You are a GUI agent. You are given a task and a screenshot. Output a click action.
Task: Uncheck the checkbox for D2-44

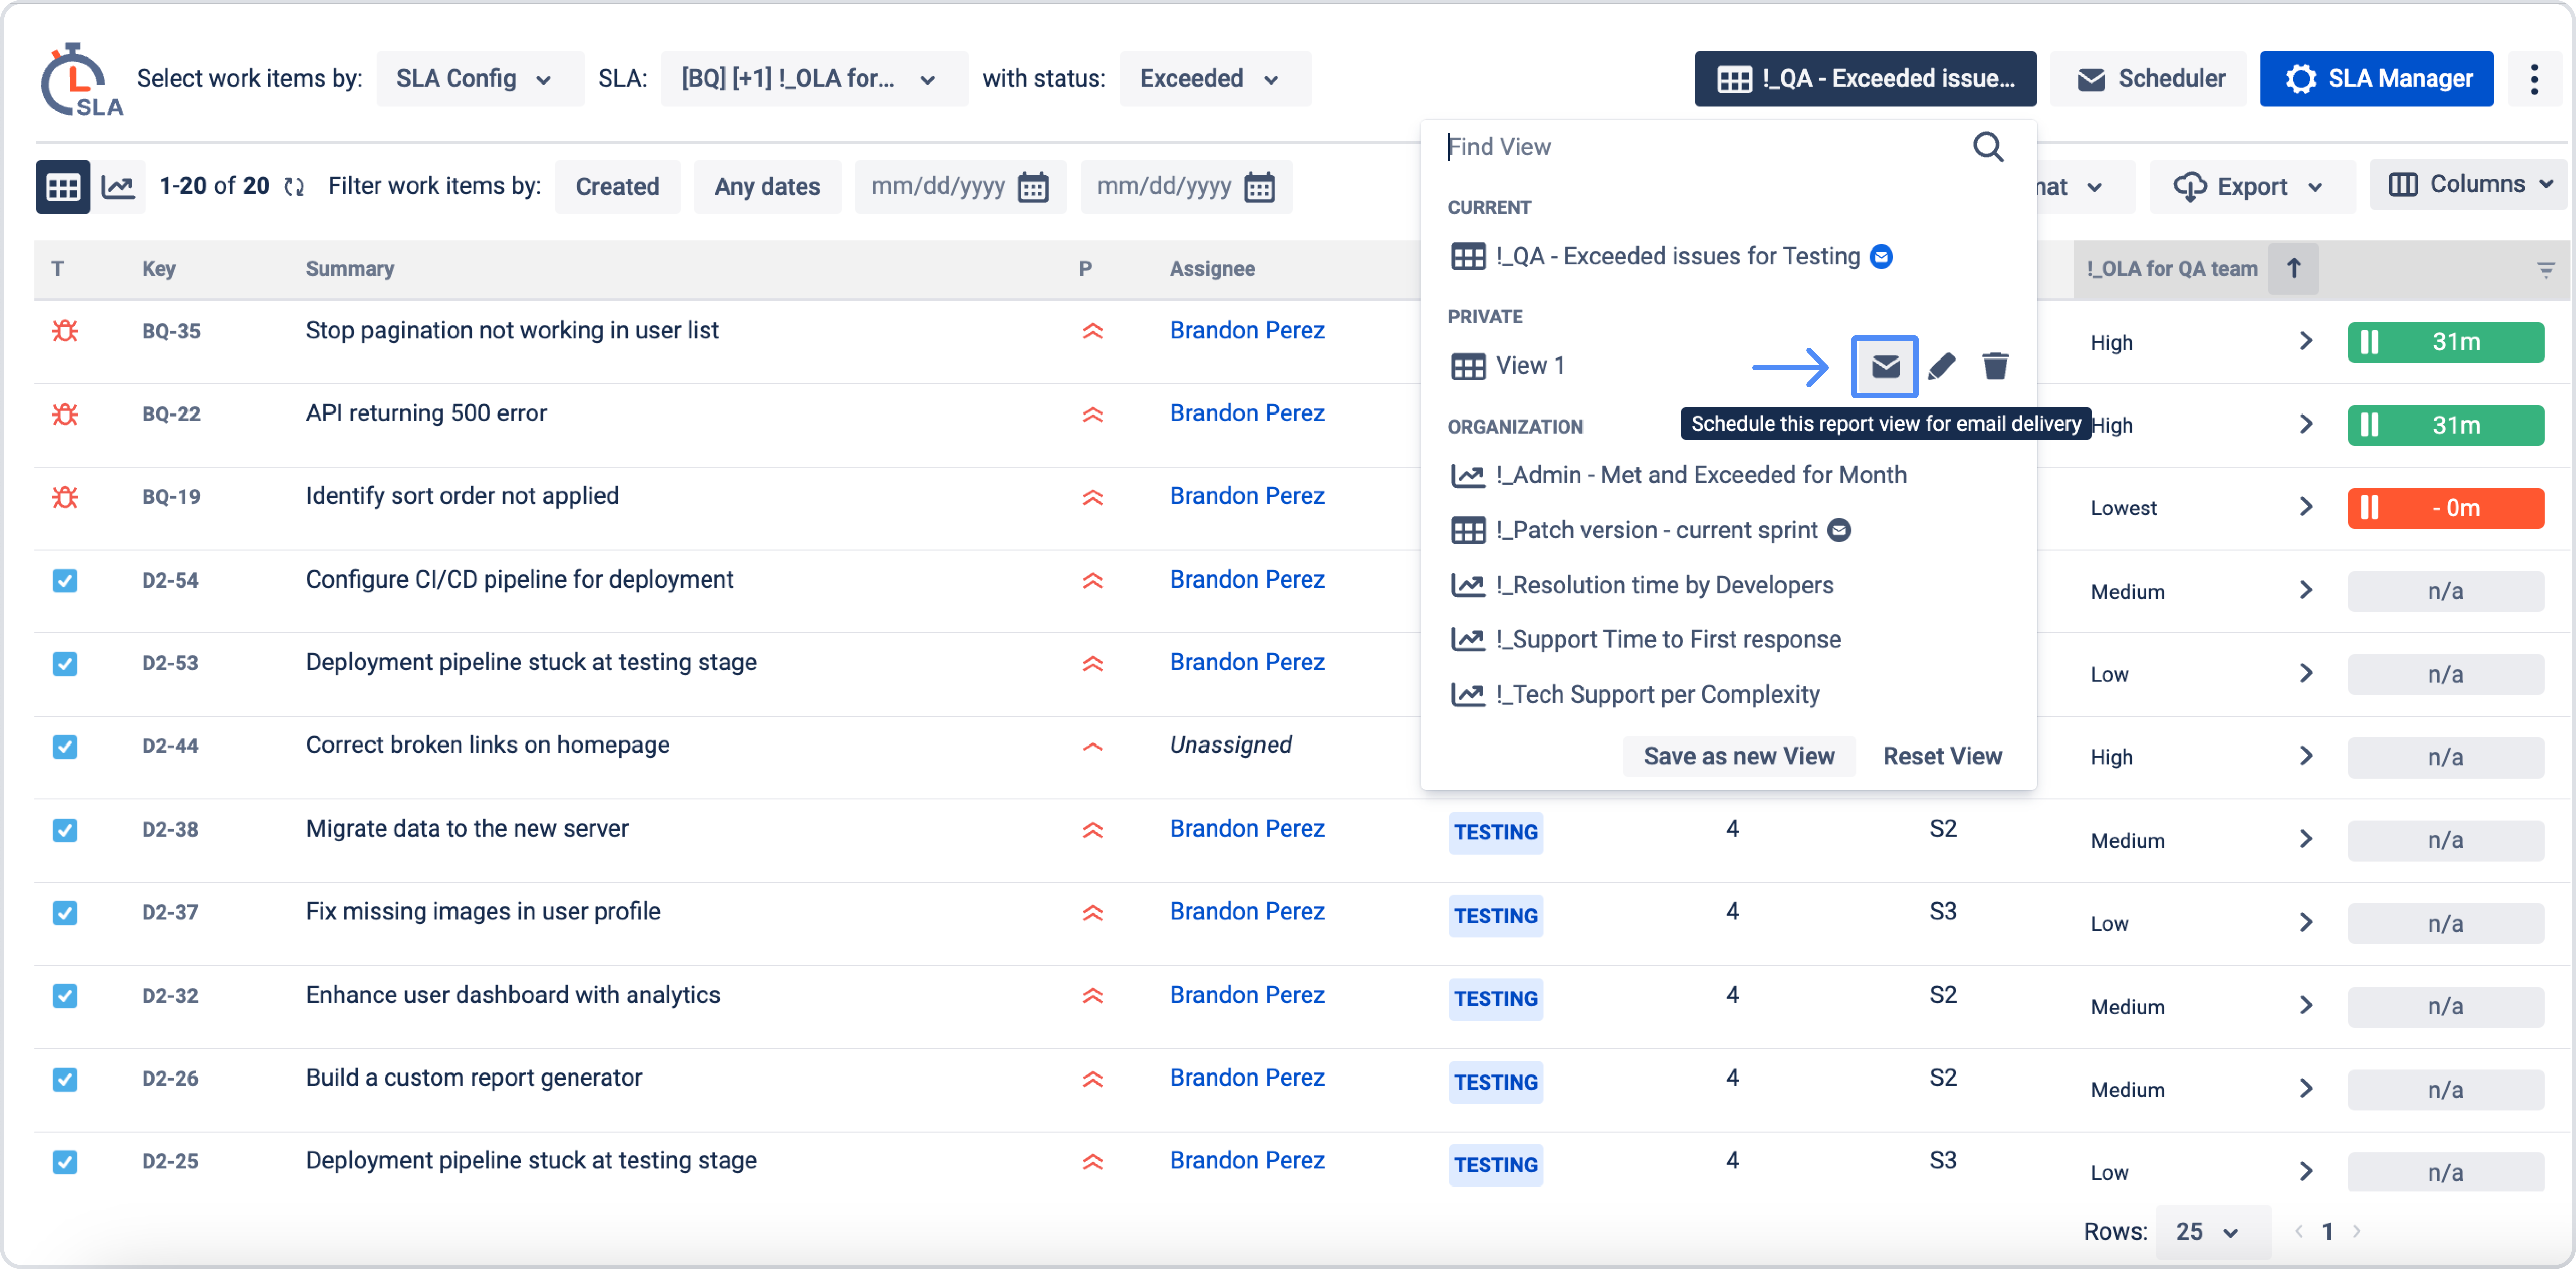pyautogui.click(x=65, y=746)
